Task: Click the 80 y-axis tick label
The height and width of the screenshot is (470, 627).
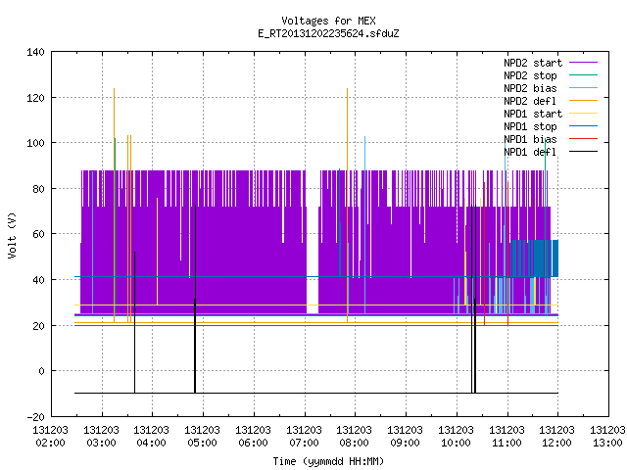Action: coord(39,189)
